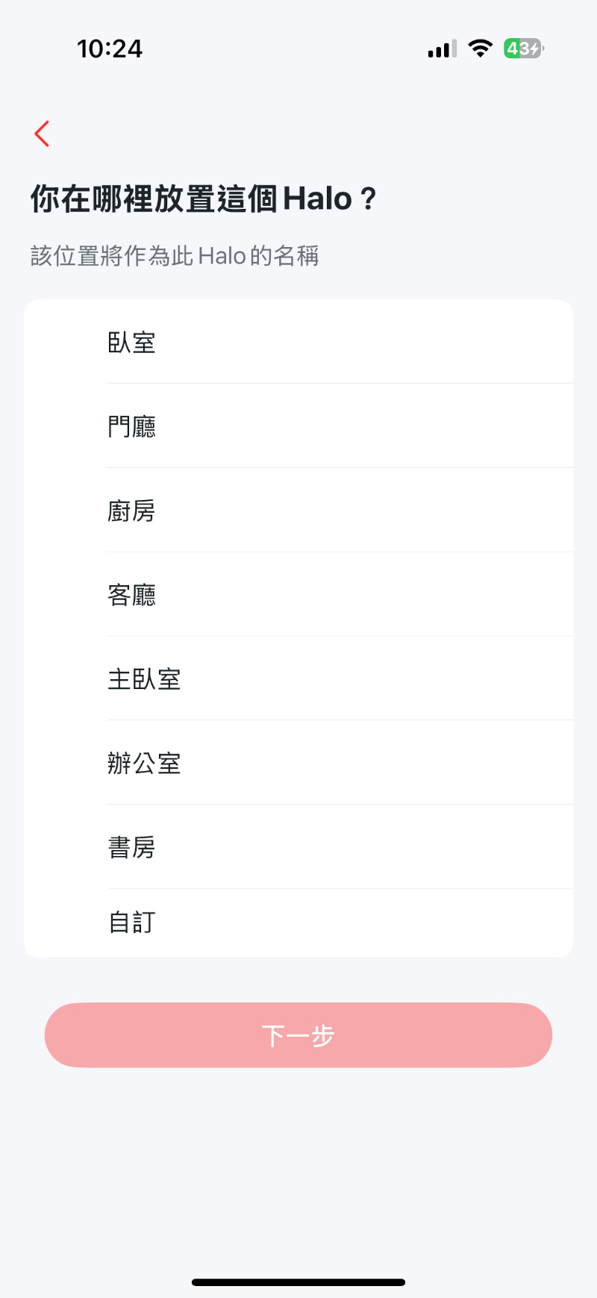The height and width of the screenshot is (1298, 597).
Task: Click the 10:24 clock in status bar
Action: click(x=110, y=49)
